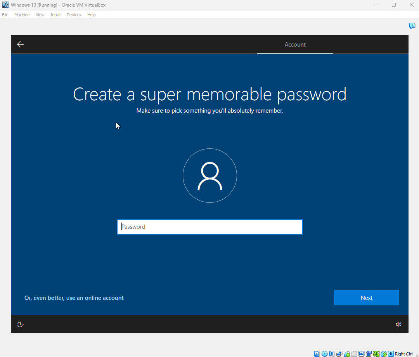The width and height of the screenshot is (419, 357).
Task: Click the recording status icon
Action: pyautogui.click(x=369, y=354)
